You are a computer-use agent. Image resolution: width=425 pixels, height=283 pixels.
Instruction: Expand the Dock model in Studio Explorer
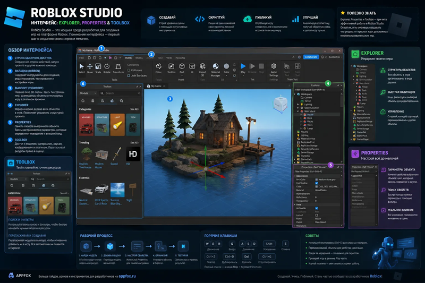[x=301, y=118]
